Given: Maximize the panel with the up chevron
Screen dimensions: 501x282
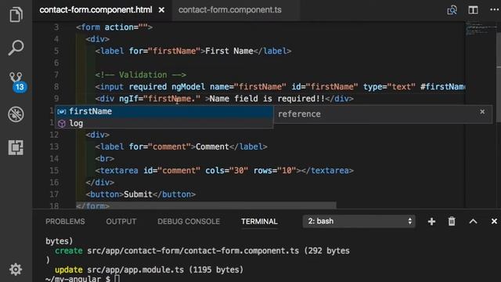Looking at the screenshot, I should pyautogui.click(x=473, y=221).
